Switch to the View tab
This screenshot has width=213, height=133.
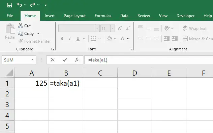click(x=163, y=16)
